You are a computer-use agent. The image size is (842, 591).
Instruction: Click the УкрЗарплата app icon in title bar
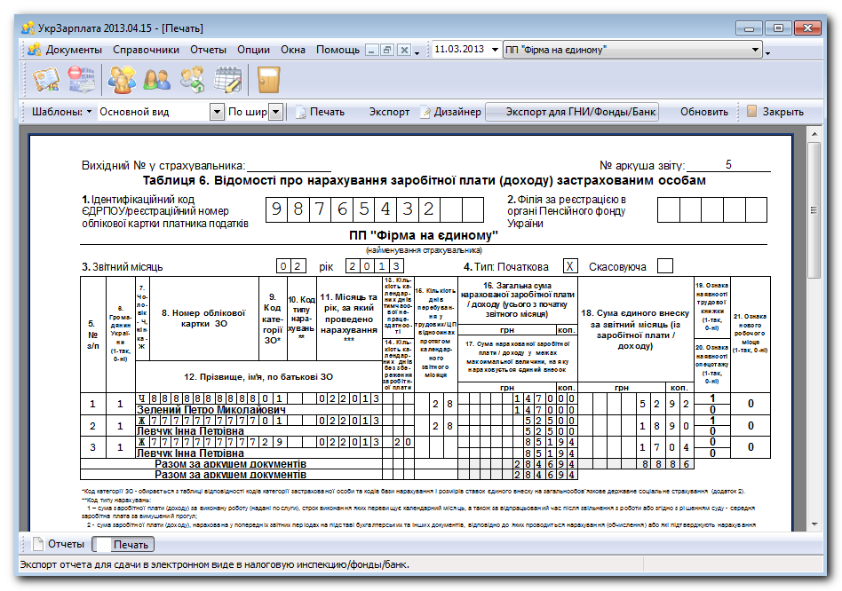28,28
